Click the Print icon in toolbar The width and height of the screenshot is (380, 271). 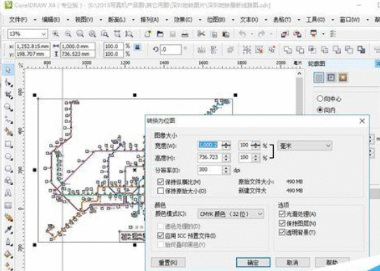(x=185, y=34)
